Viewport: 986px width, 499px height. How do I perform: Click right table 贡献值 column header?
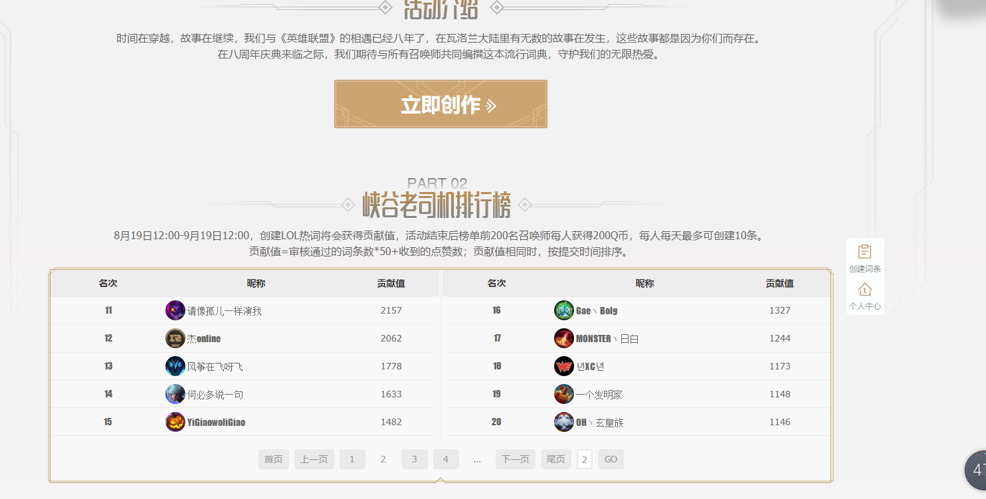(x=779, y=283)
